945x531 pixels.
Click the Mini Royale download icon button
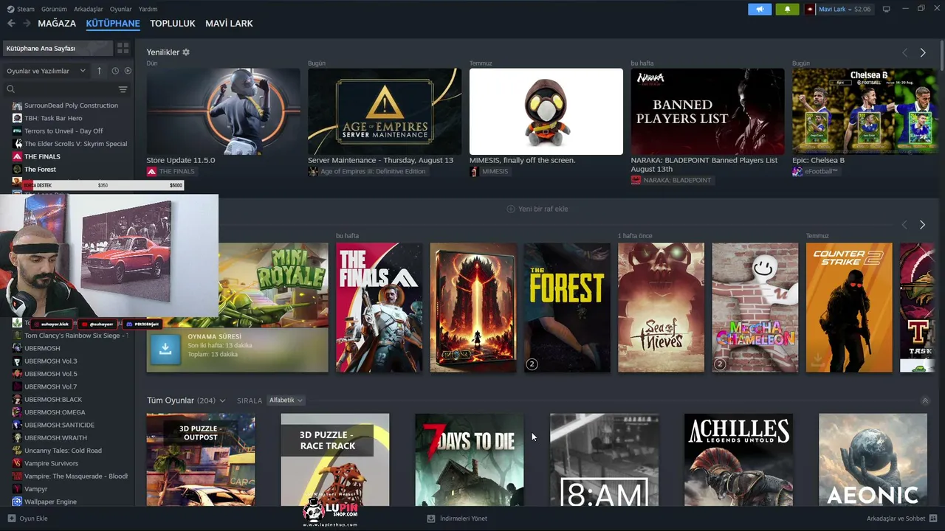coord(165,350)
